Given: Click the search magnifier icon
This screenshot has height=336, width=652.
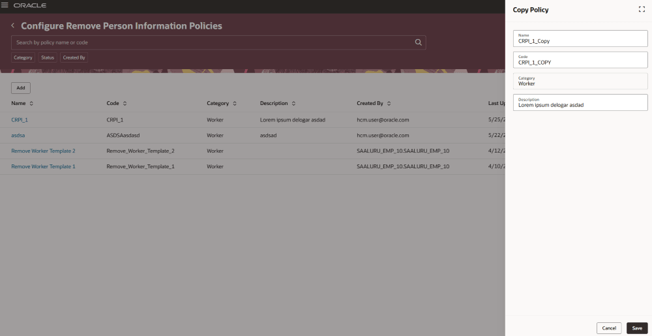Looking at the screenshot, I should (419, 42).
